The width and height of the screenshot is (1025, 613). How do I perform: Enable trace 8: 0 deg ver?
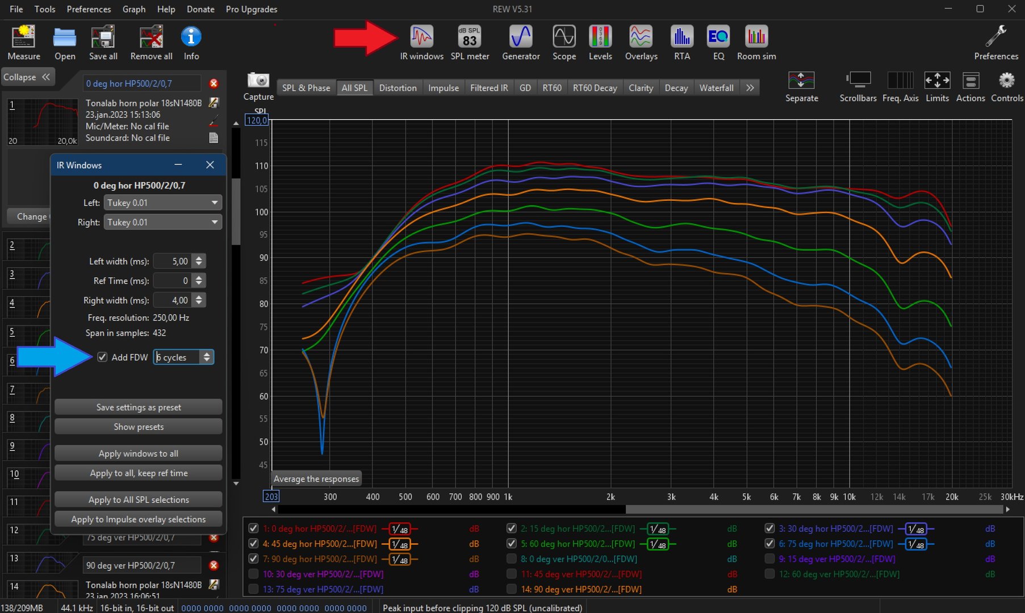[512, 559]
